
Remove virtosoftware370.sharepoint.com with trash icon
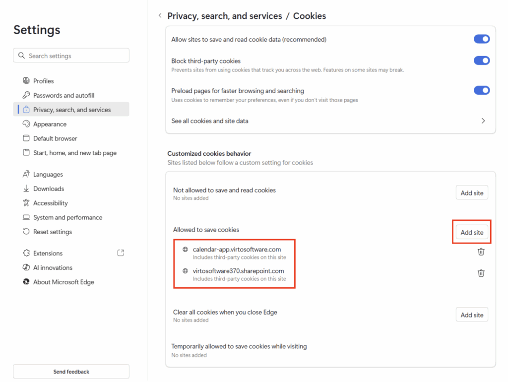click(481, 273)
